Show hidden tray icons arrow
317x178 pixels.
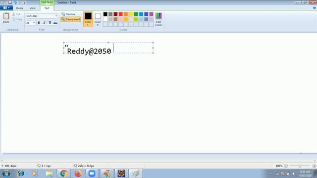271,174
